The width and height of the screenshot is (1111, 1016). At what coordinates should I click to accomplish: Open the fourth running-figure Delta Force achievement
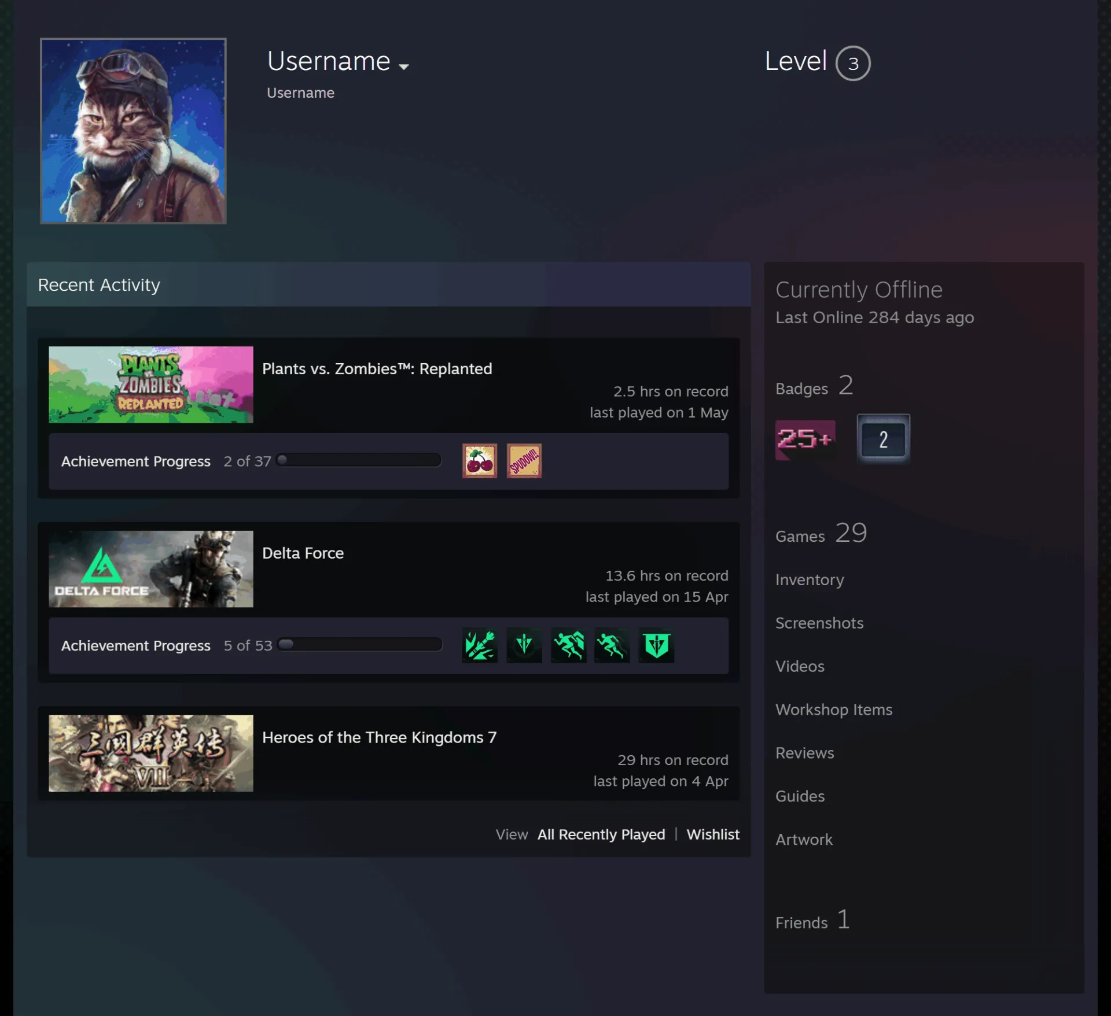pos(612,645)
